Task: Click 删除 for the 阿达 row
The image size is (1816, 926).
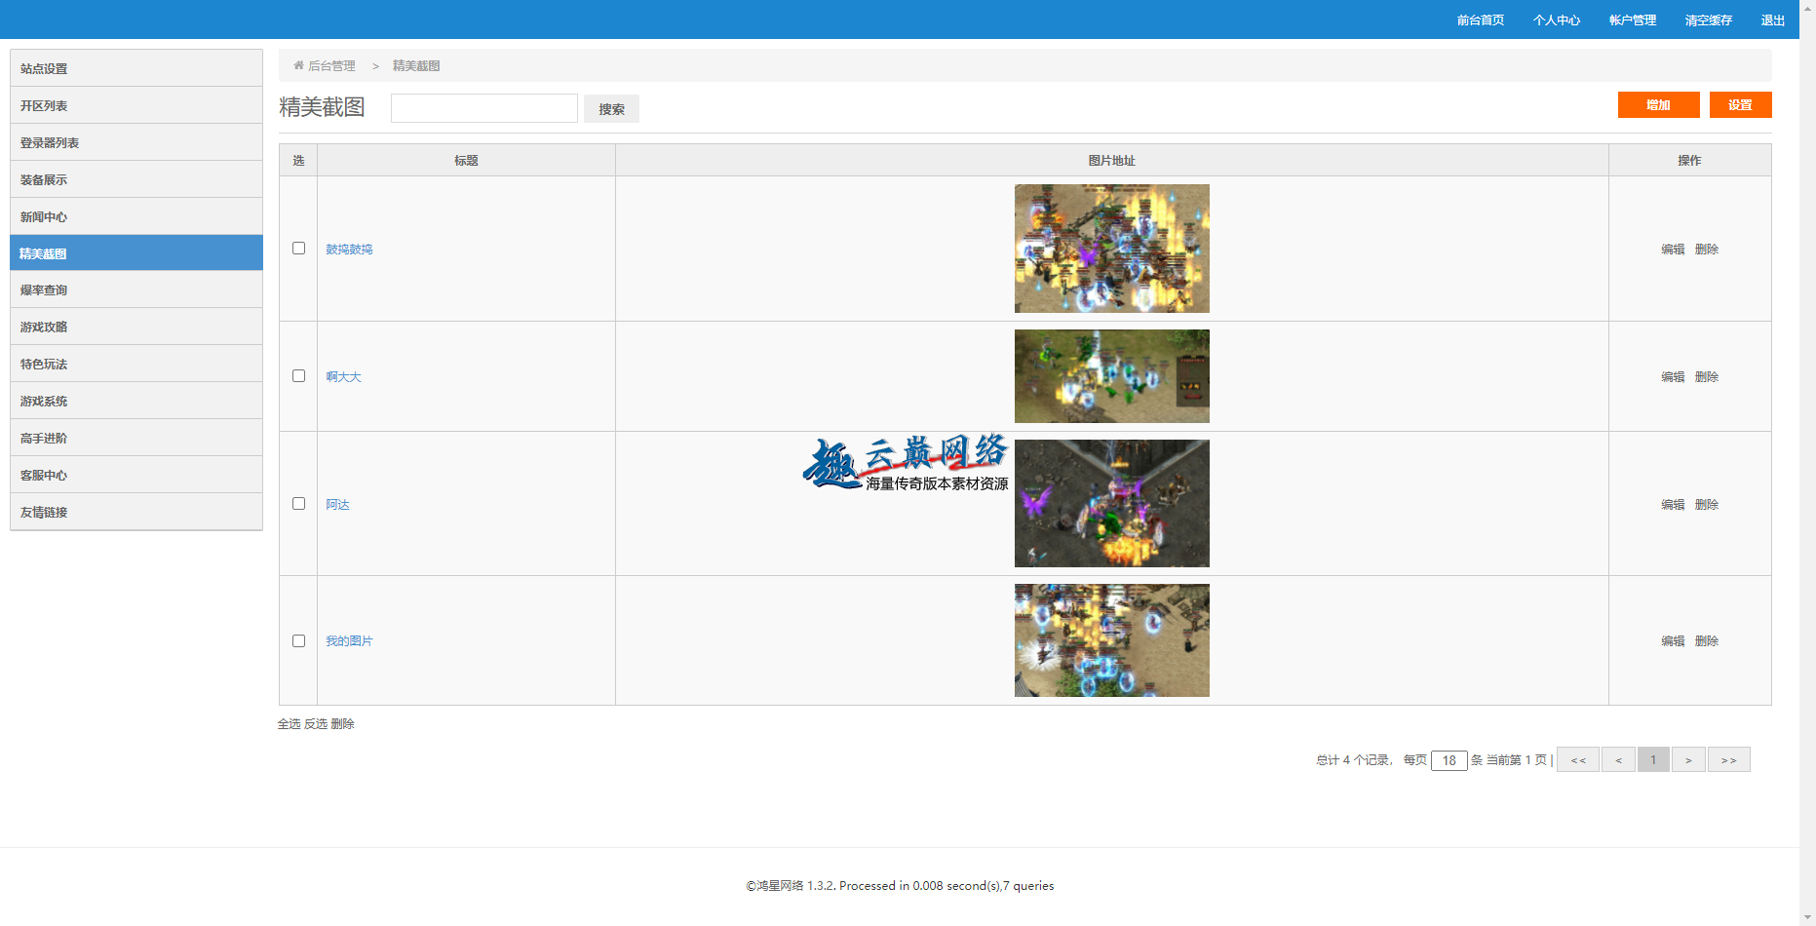Action: (1706, 505)
